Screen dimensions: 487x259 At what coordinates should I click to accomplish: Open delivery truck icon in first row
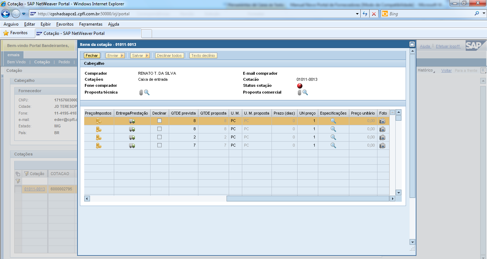click(132, 121)
